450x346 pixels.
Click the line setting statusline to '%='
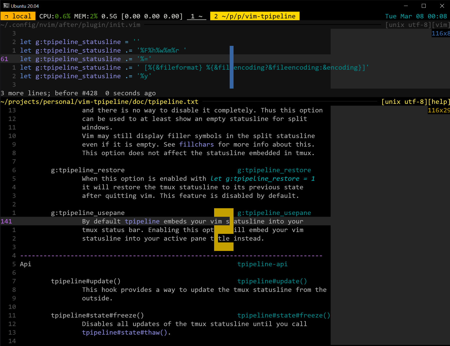point(86,59)
